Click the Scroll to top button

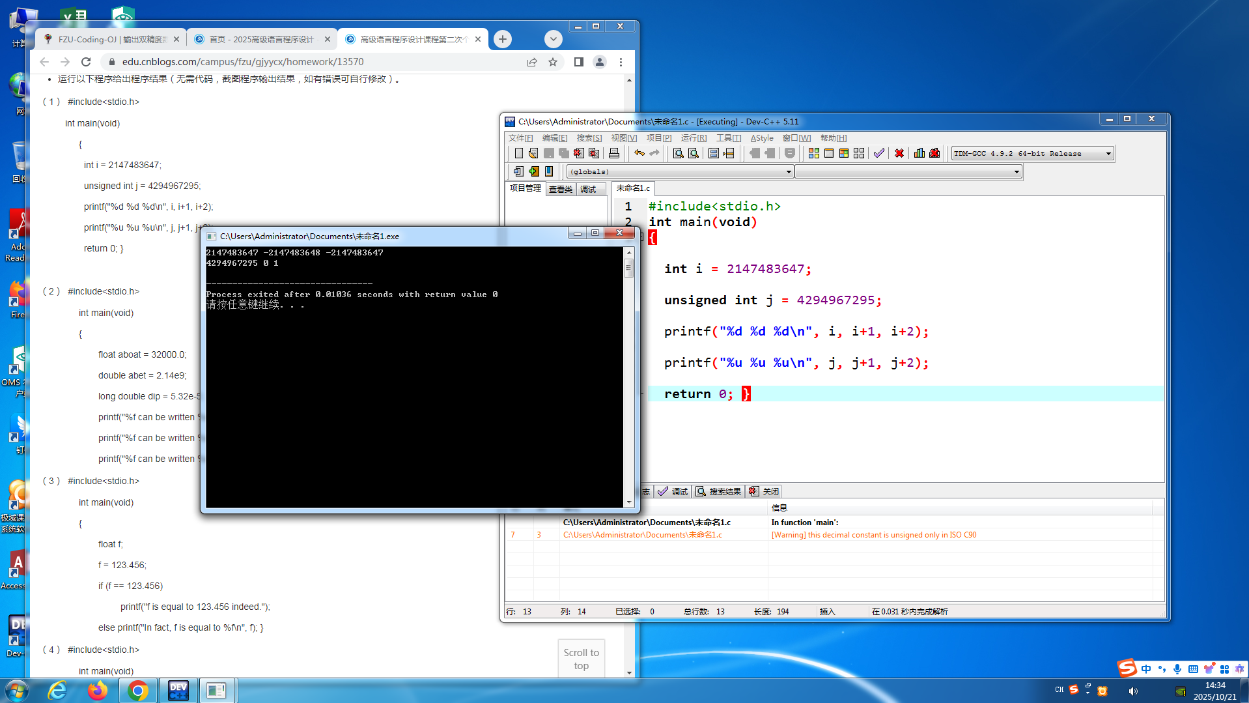point(582,659)
